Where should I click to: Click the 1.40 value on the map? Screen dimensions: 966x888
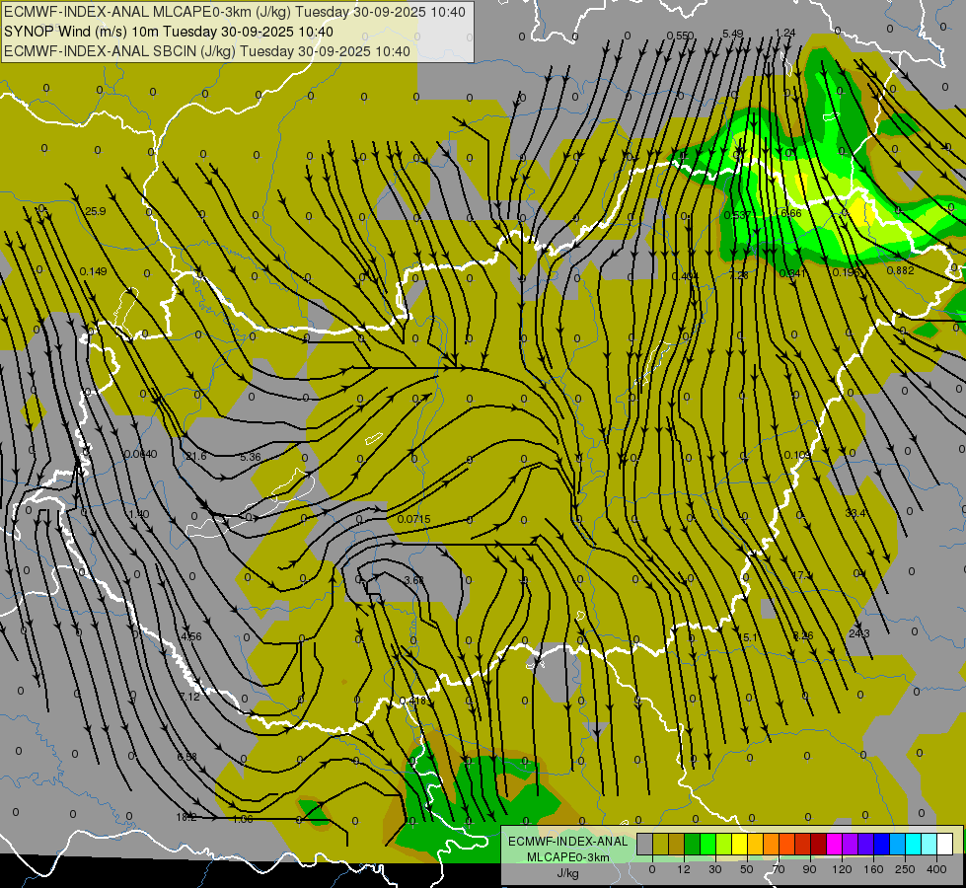(x=138, y=514)
